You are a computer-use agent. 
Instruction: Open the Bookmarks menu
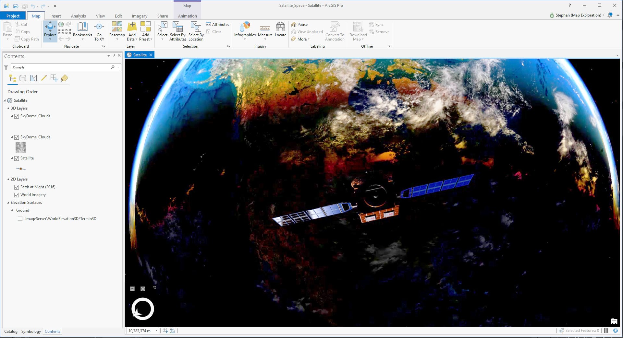(82, 31)
